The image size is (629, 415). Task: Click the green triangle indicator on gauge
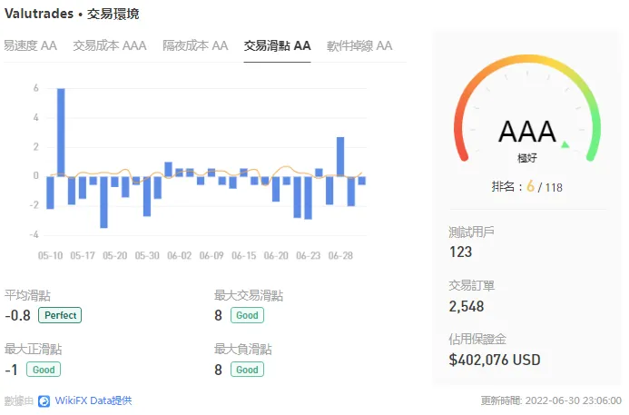[x=565, y=144]
